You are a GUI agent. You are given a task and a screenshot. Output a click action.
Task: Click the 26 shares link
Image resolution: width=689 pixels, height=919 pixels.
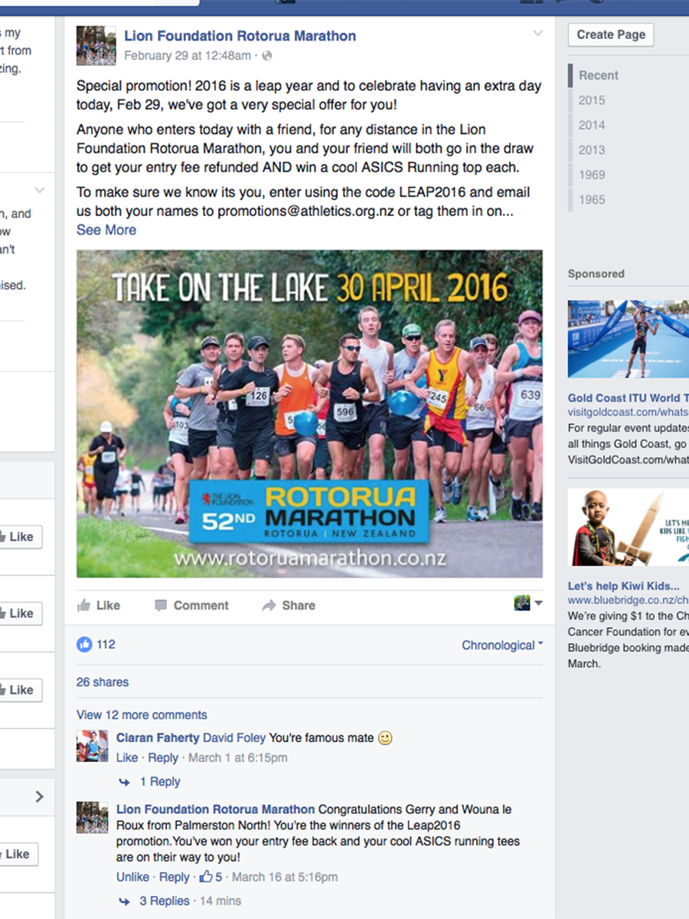(103, 682)
